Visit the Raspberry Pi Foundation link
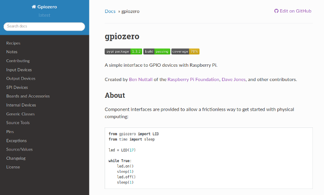 pos(193,80)
